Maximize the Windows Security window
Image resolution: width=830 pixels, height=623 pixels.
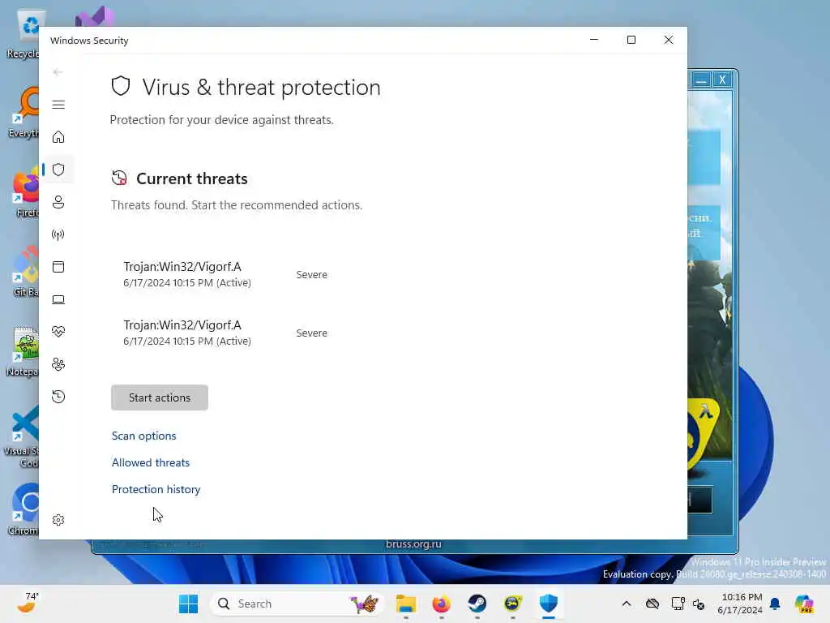click(x=631, y=41)
